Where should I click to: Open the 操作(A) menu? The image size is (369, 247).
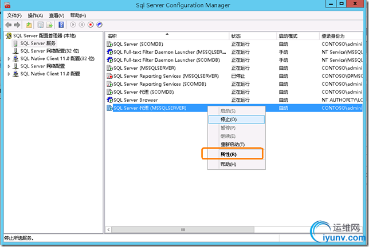click(36, 15)
